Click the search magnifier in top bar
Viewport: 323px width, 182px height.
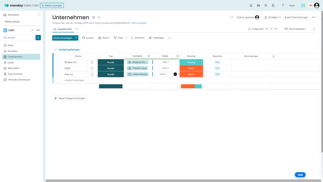(266, 5)
